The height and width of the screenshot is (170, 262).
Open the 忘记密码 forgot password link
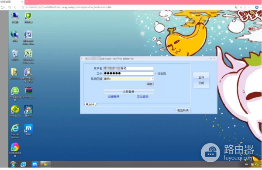click(142, 97)
